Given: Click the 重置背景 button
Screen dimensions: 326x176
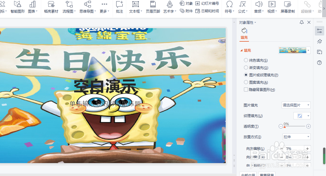Looking at the screenshot, I should click(266, 174).
